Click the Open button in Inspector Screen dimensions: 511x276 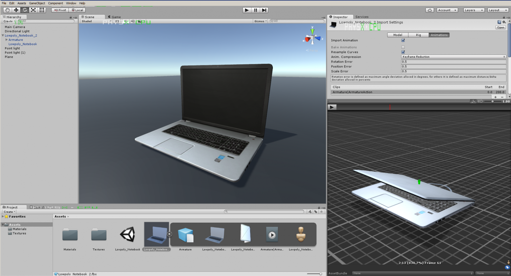tap(500, 28)
